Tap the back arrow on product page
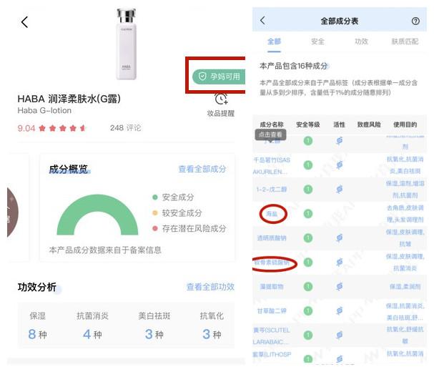434x372 pixels. click(24, 22)
